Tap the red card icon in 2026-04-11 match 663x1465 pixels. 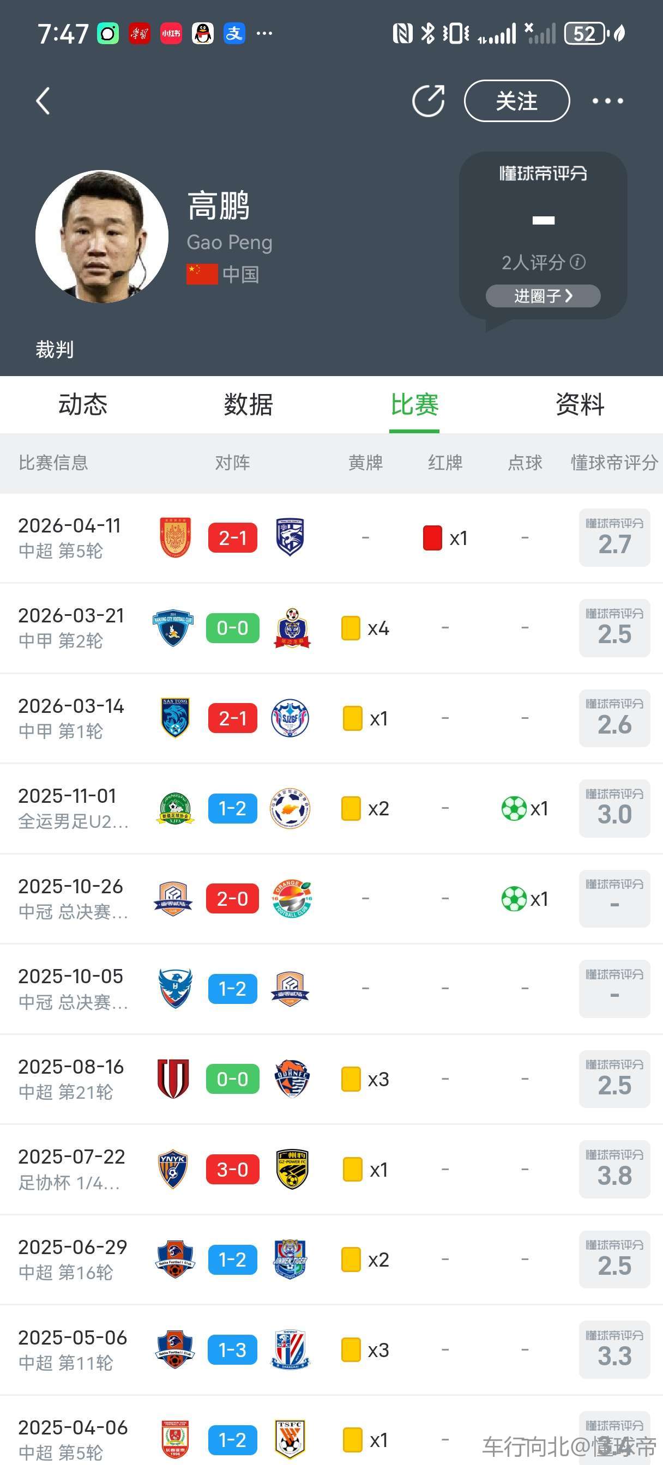click(x=432, y=538)
